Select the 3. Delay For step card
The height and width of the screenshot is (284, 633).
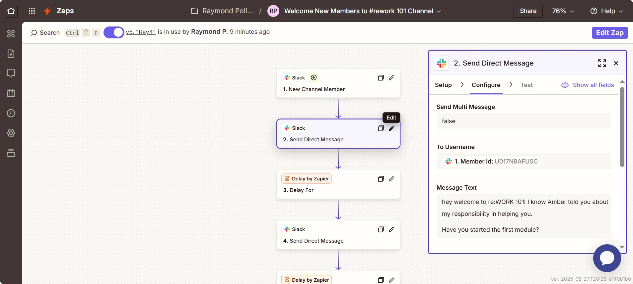pos(338,184)
